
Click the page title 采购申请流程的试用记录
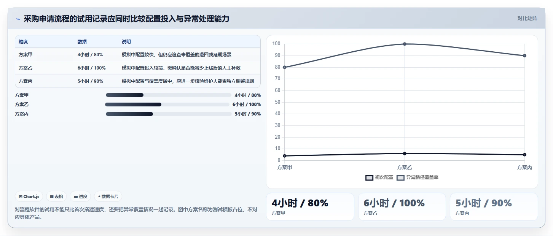(x=126, y=19)
